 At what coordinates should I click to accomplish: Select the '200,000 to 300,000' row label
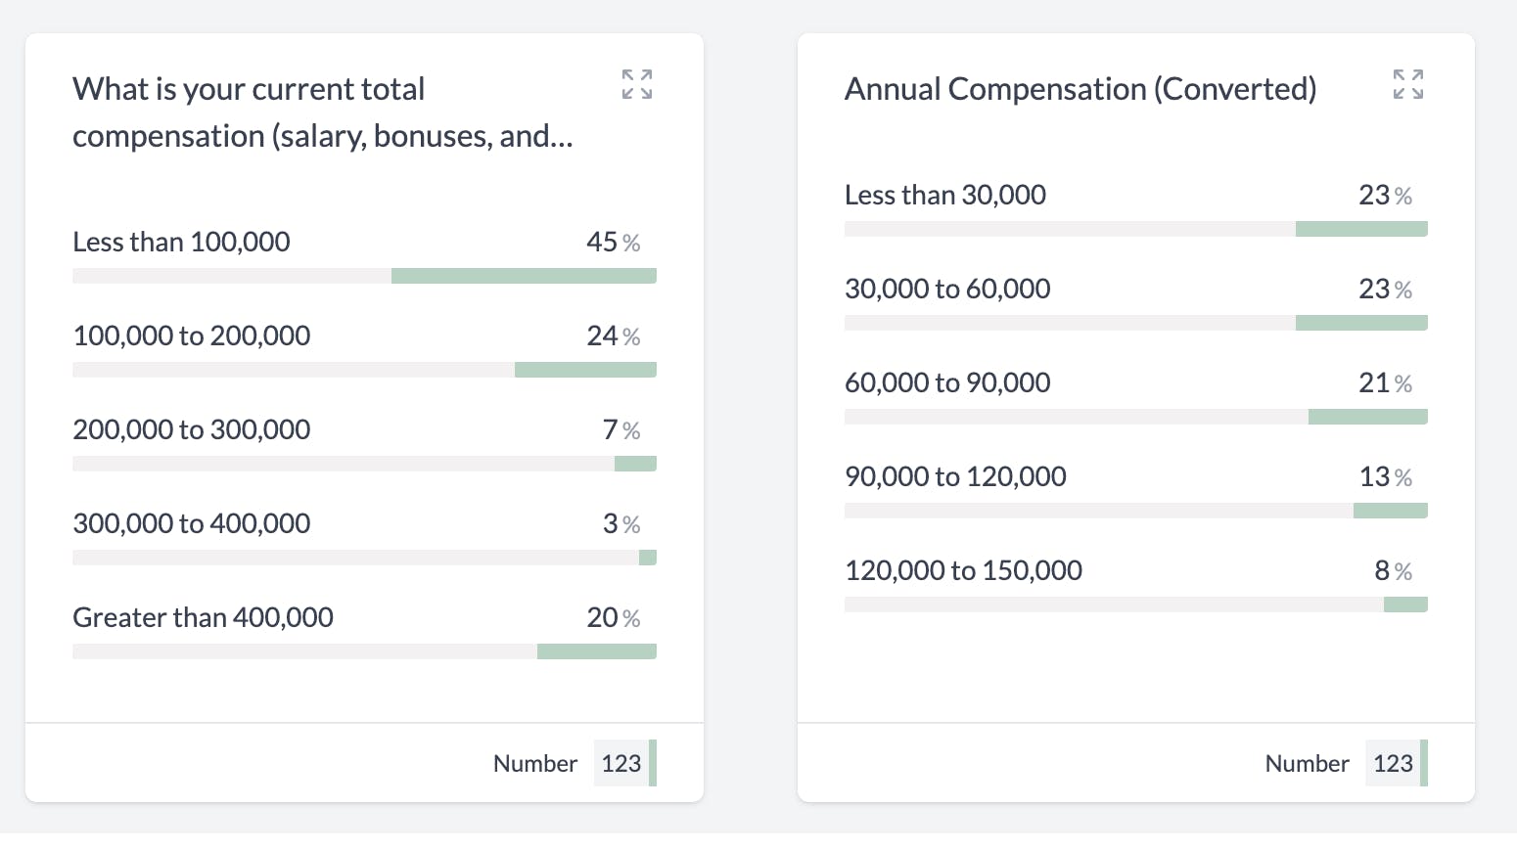[192, 429]
